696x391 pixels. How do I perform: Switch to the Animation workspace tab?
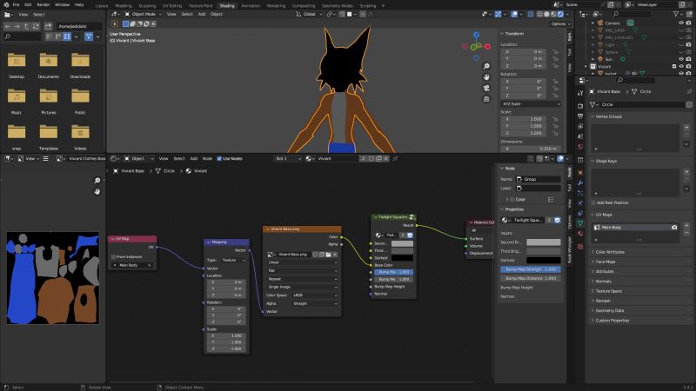(x=251, y=6)
